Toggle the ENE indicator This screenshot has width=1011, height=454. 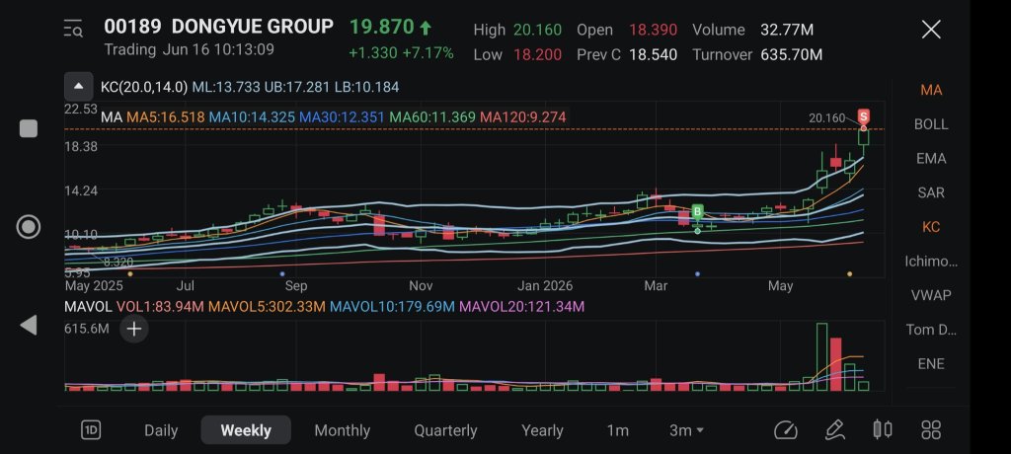(x=931, y=364)
